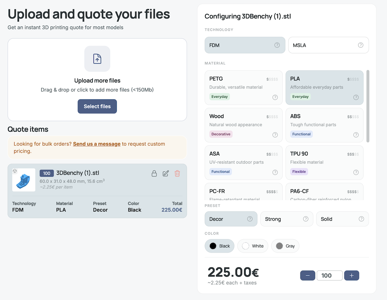387x300 pixels.
Task: Click the edit pencil icon for 3DBenchy
Action: 166,174
